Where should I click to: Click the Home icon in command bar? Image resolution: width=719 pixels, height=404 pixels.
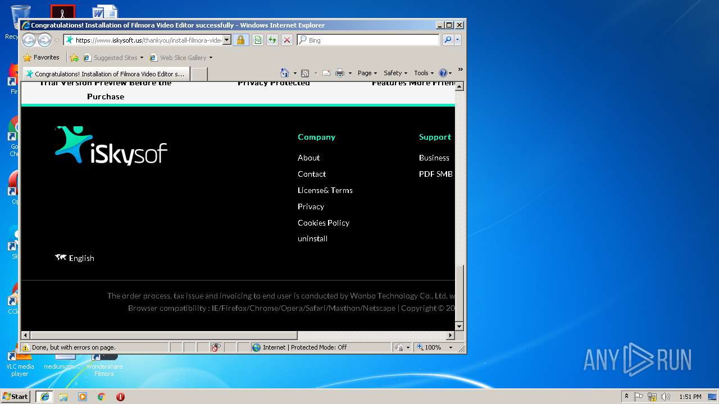pyautogui.click(x=285, y=73)
